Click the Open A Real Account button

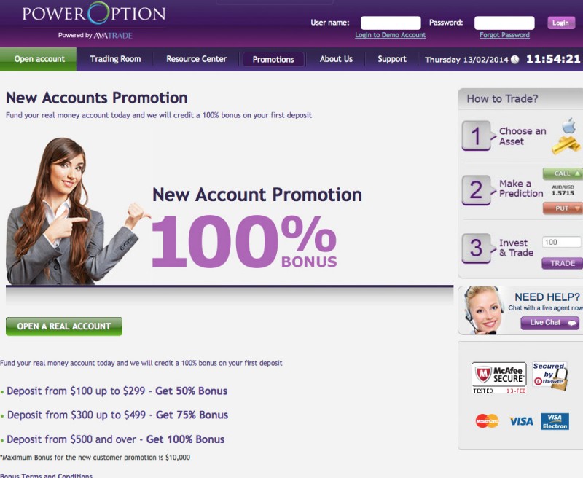click(x=64, y=326)
